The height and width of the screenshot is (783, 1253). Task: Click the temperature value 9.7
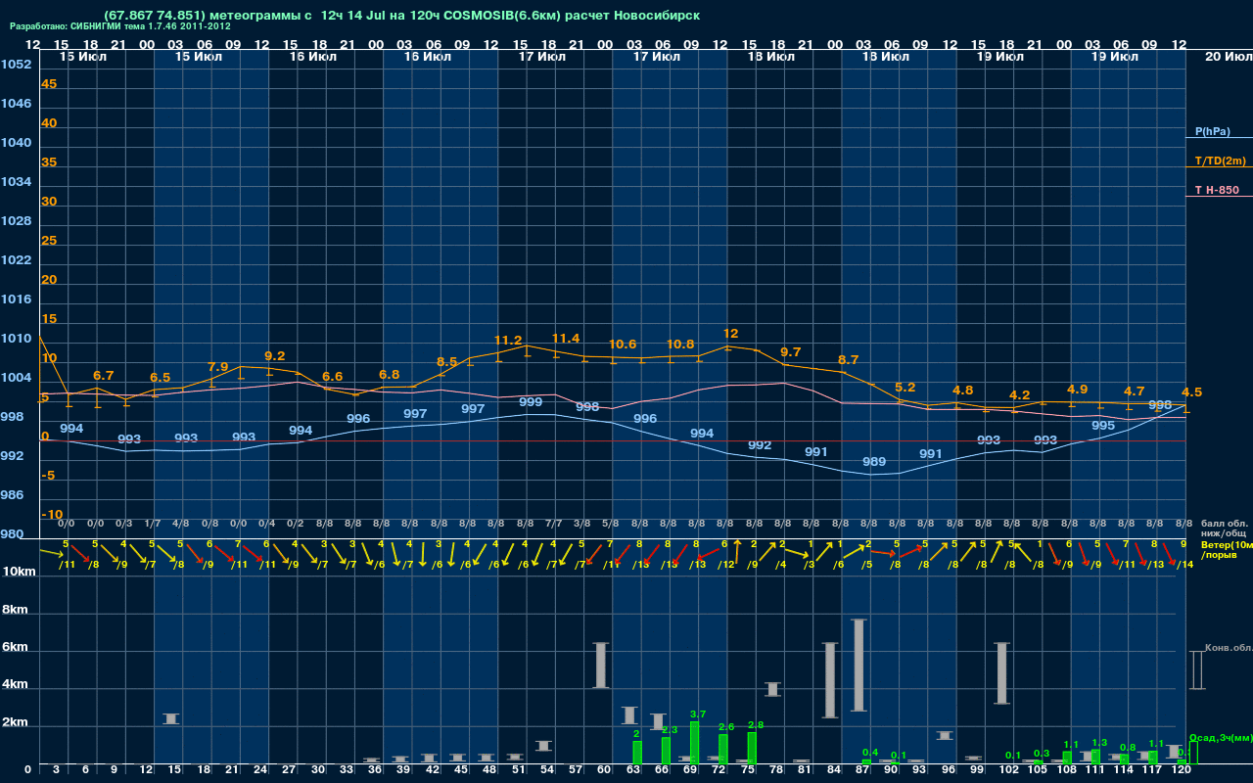click(790, 352)
